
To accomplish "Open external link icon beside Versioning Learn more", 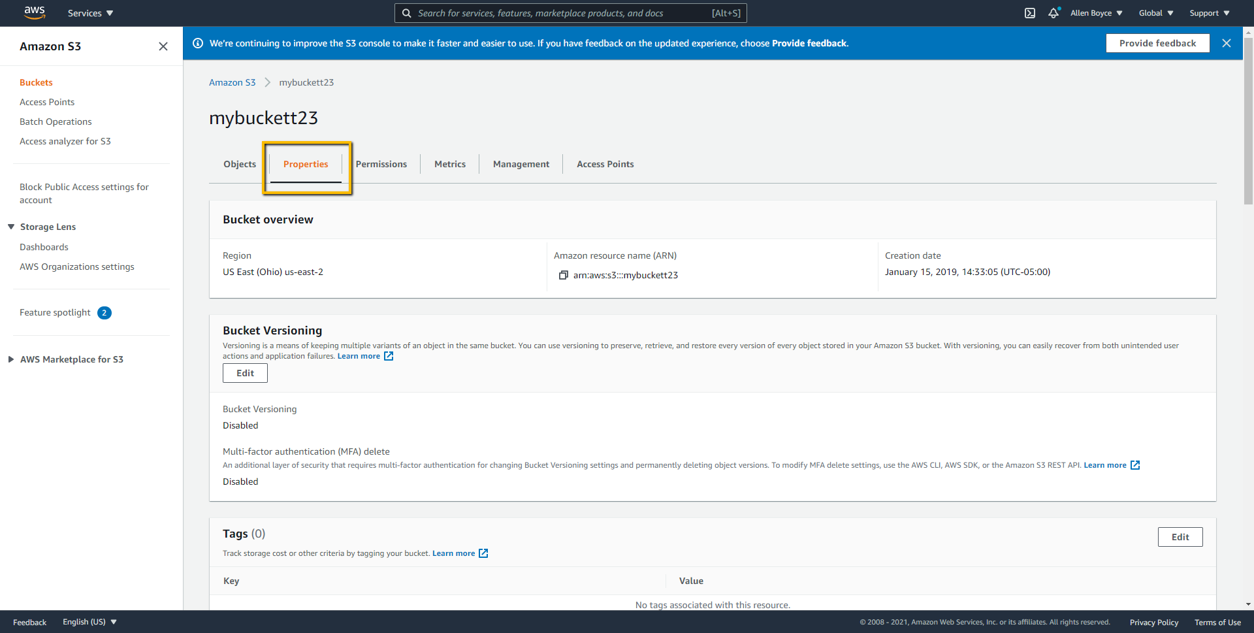I will [x=389, y=356].
